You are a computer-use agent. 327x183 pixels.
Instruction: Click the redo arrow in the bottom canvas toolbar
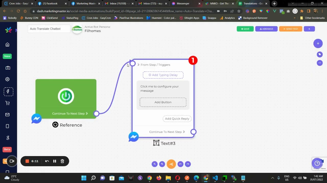pyautogui.click(x=188, y=164)
